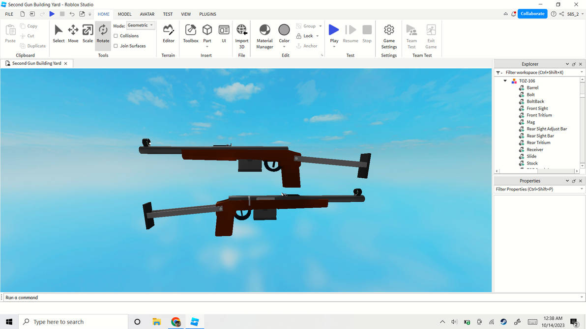The image size is (586, 329).
Task: Open the Terrain Editor
Action: tap(168, 33)
